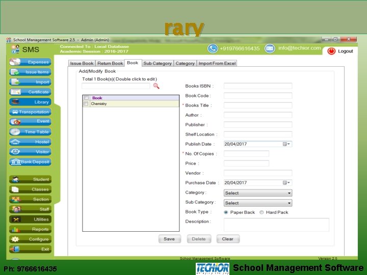
Task: Switch to the Sub Category tab
Action: point(158,63)
